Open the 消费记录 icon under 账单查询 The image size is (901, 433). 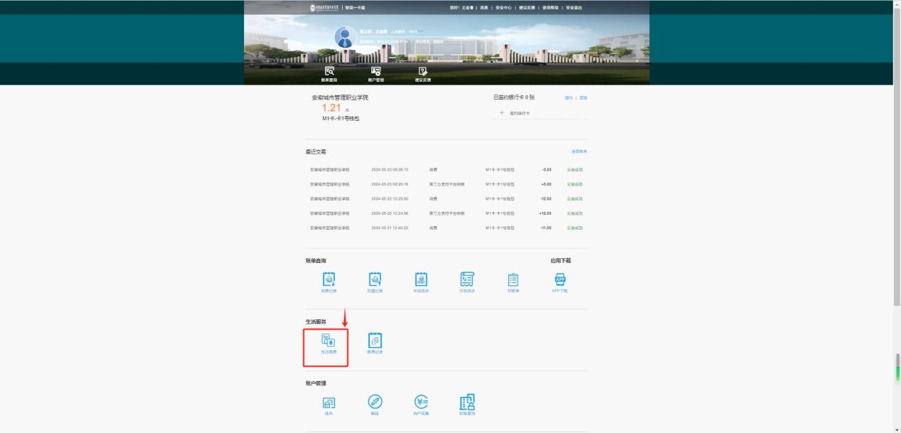(329, 282)
